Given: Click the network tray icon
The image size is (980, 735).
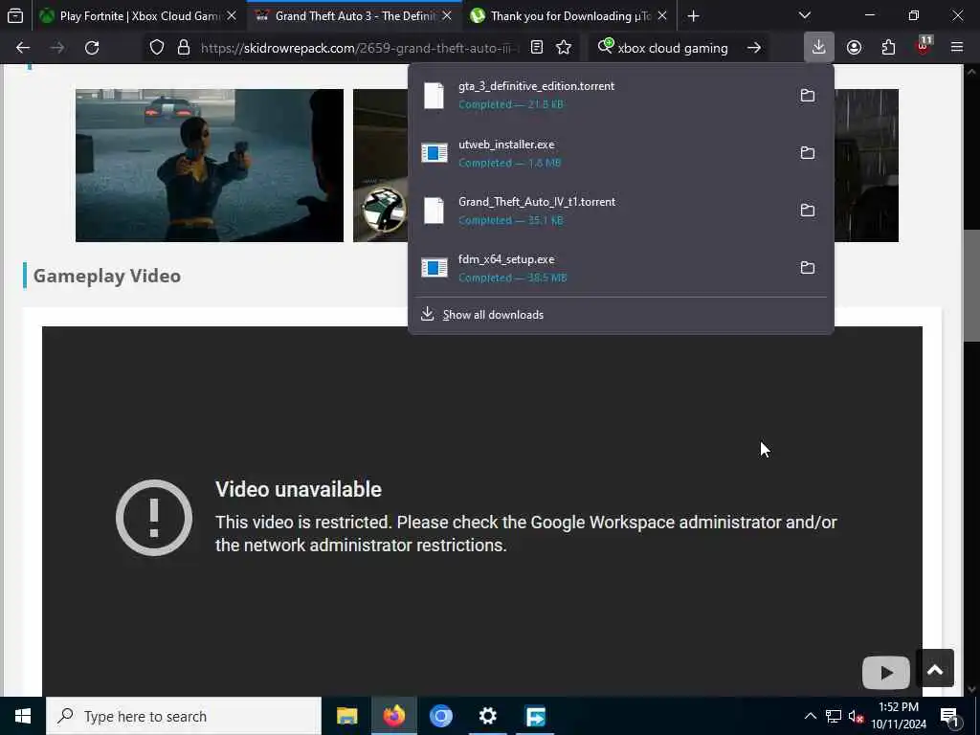Looking at the screenshot, I should 834,716.
